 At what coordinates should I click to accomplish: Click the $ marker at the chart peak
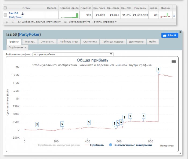tap(158, 69)
